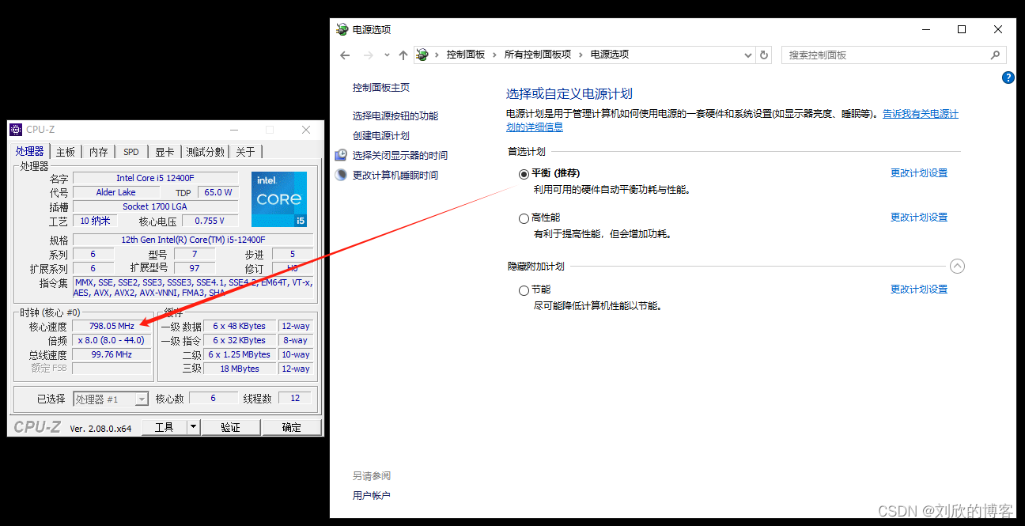
Task: Click the x 8.0 (8.0 - 44.0) multiplier value
Action: click(x=112, y=340)
